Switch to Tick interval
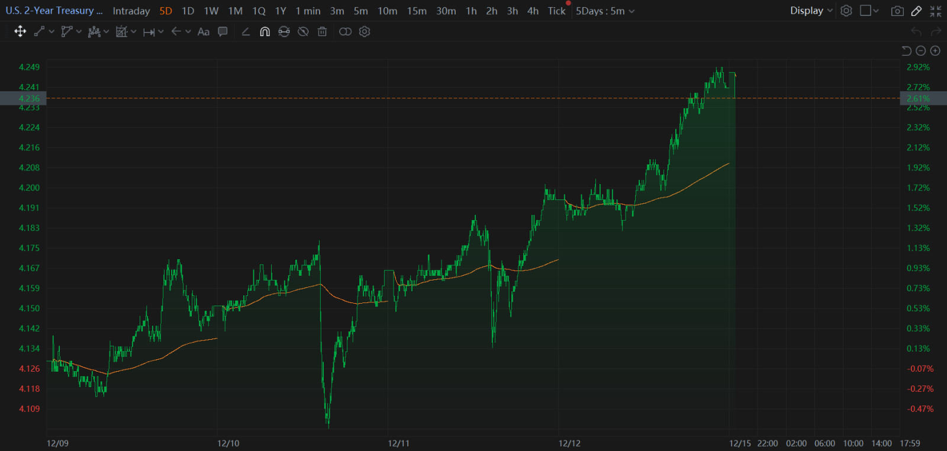 556,11
